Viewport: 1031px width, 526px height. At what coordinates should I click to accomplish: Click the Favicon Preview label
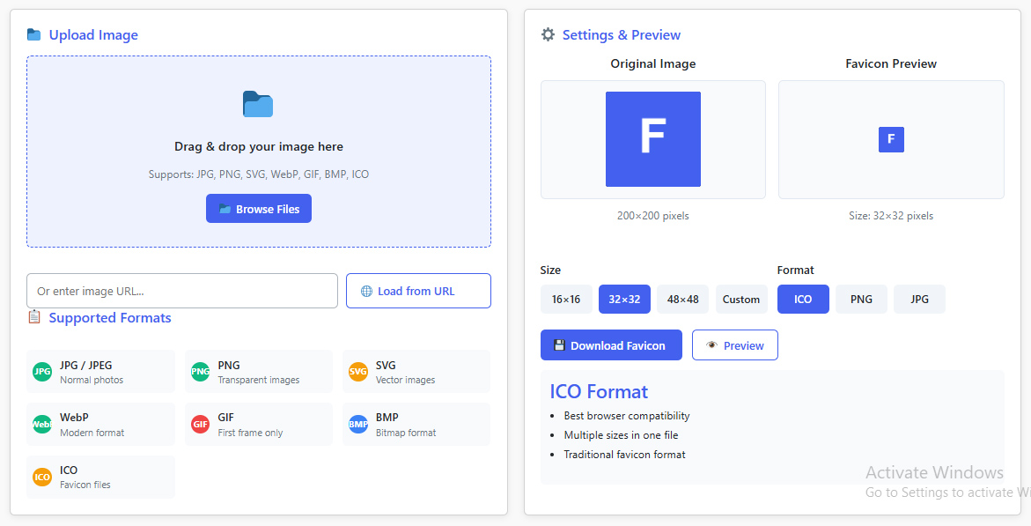click(x=891, y=63)
